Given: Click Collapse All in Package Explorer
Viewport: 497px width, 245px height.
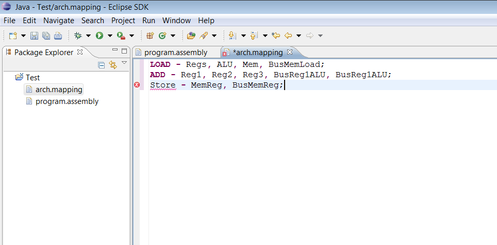Looking at the screenshot, I should [x=102, y=65].
